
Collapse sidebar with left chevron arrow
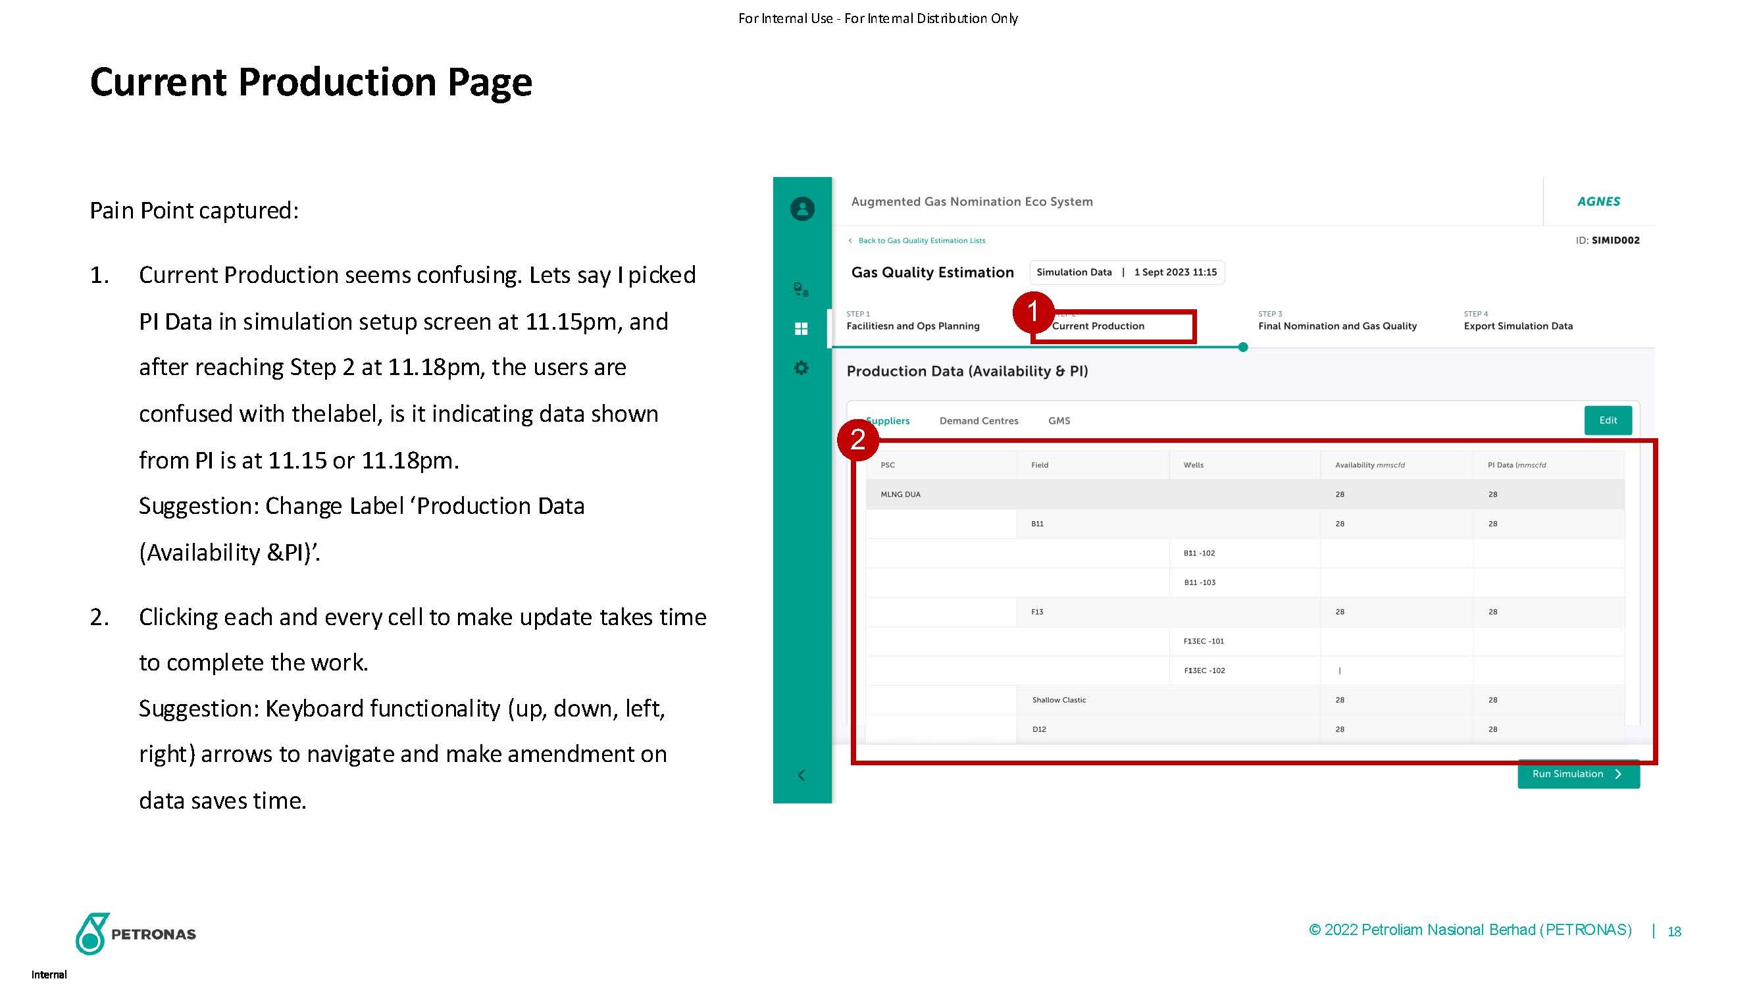coord(801,775)
